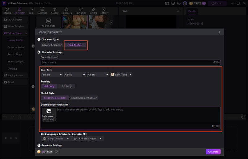Viewport: 248px width, 159px height.
Task: Select Human Avatar in sidebar
Action: [x=15, y=40]
